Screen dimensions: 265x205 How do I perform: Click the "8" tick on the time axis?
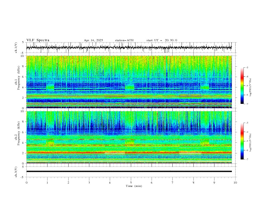pos(193,183)
